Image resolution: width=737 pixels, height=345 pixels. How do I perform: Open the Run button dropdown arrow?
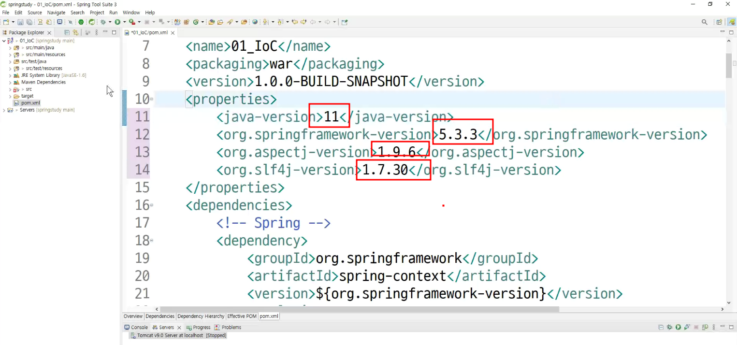(x=124, y=22)
